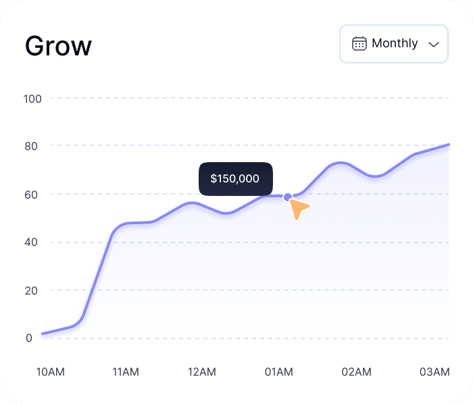This screenshot has width=473, height=404.
Task: Select the 11AM x-axis label
Action: [x=126, y=372]
